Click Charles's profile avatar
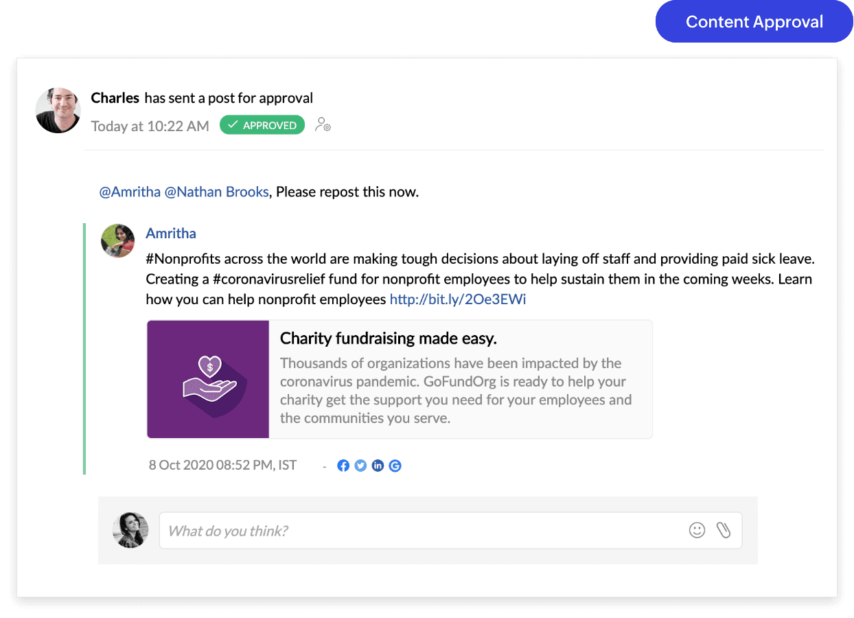The width and height of the screenshot is (854, 618). [58, 110]
